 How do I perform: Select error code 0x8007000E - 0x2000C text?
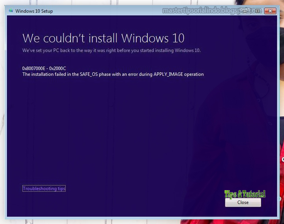pos(44,68)
